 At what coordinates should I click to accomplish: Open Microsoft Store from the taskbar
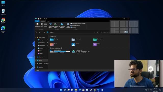click(x=83, y=90)
